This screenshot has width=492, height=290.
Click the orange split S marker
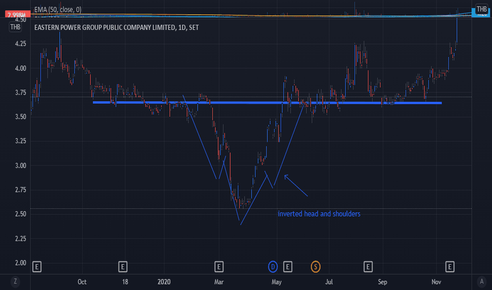(x=315, y=267)
